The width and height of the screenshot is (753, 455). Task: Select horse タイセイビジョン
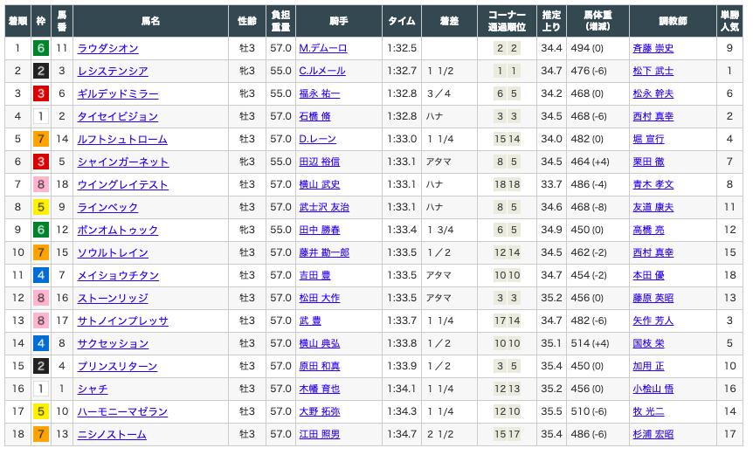tap(118, 117)
